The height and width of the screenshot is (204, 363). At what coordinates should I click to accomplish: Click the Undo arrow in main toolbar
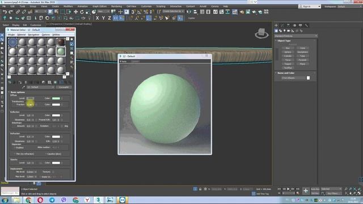pos(5,11)
